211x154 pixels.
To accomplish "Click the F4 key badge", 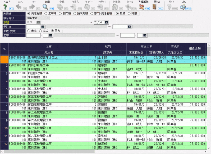I will 52,8.
